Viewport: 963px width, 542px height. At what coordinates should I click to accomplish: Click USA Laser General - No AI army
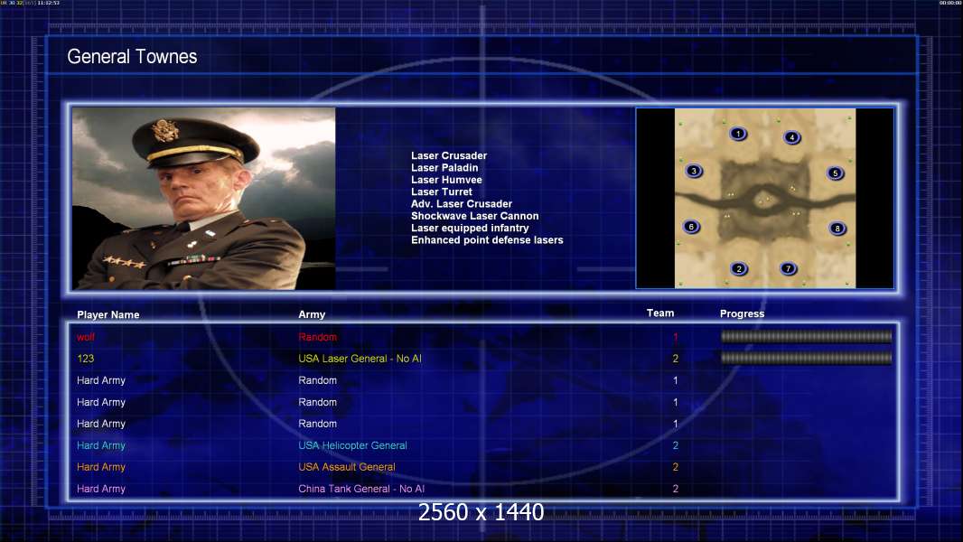360,359
